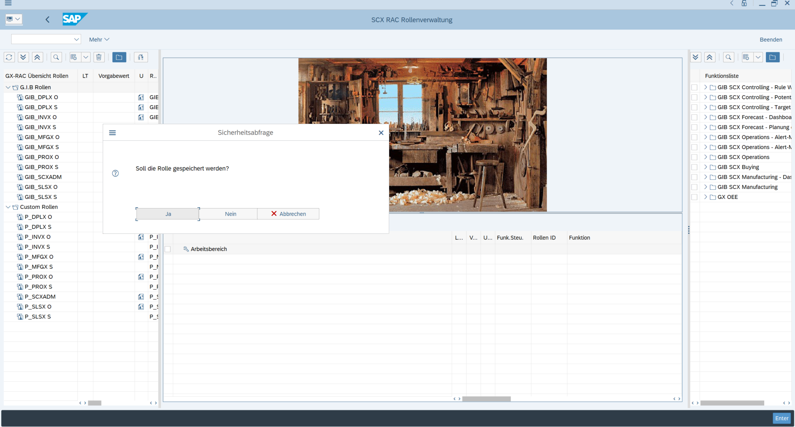Select the Arbeitsbereich row checkbox
795x427 pixels.
(x=168, y=249)
